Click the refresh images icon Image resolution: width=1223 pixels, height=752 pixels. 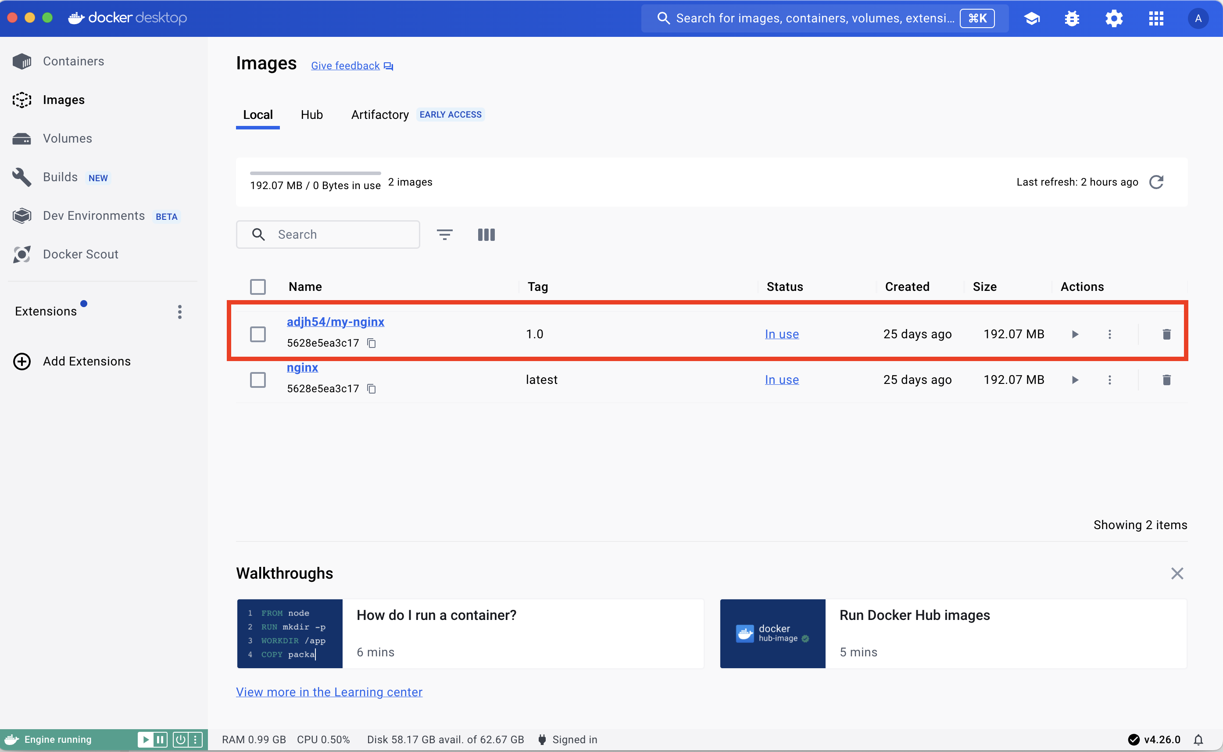tap(1156, 182)
